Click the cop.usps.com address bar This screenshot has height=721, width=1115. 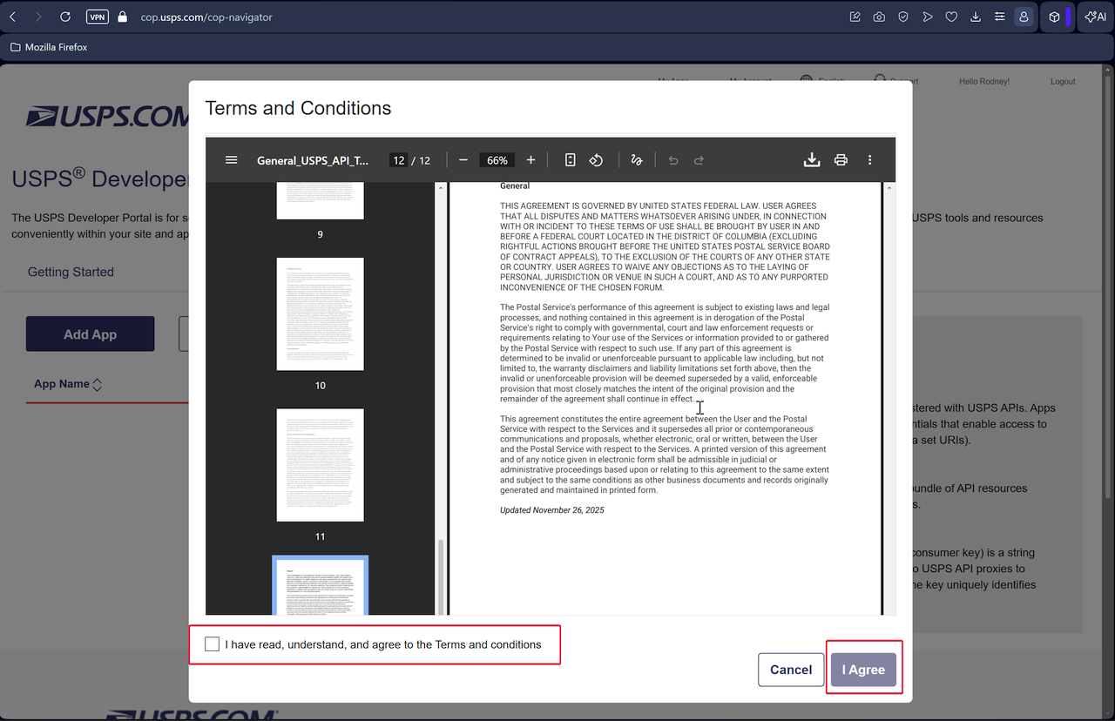click(206, 17)
